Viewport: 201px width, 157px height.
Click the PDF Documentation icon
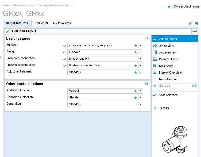(155, 59)
